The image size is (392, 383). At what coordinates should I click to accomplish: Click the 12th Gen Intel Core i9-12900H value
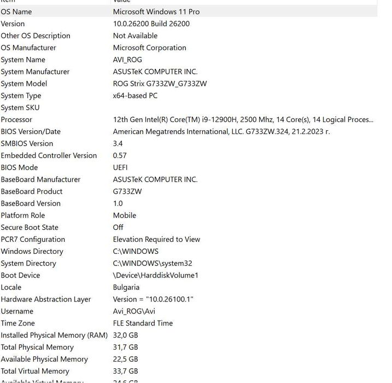pos(243,120)
